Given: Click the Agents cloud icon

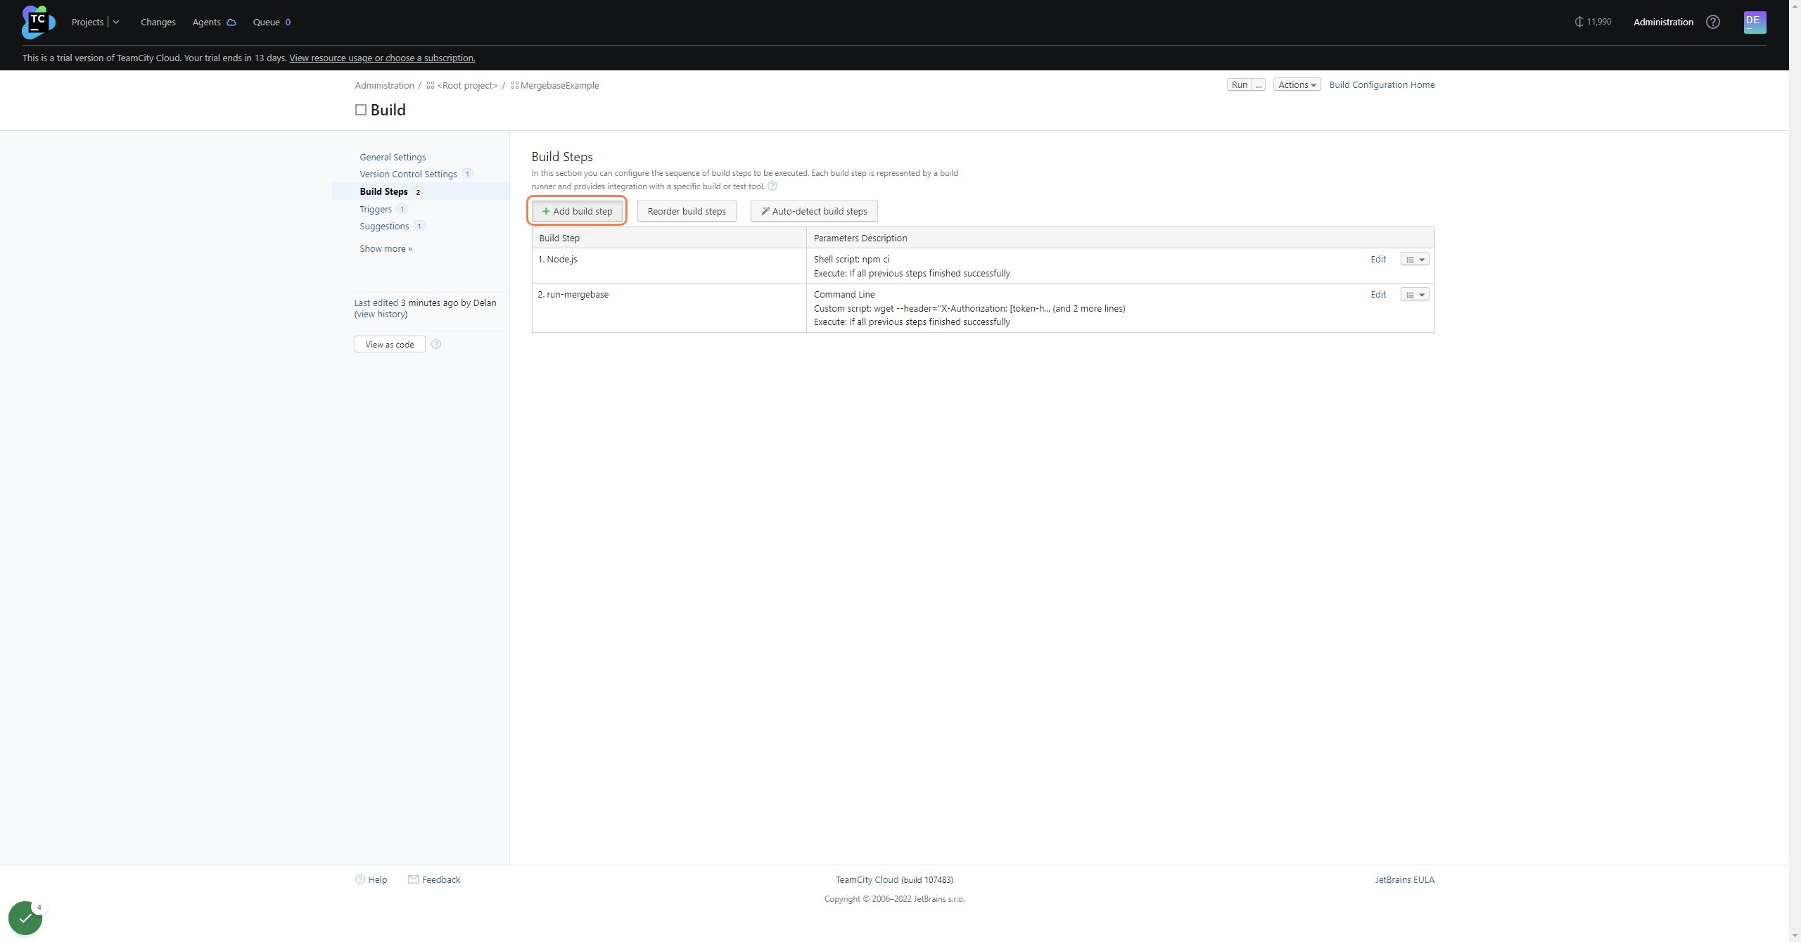Looking at the screenshot, I should point(231,23).
